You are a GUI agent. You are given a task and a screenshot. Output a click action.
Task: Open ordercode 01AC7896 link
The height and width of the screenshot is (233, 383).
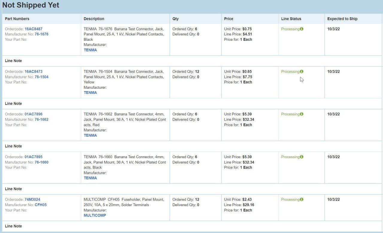pos(34,114)
